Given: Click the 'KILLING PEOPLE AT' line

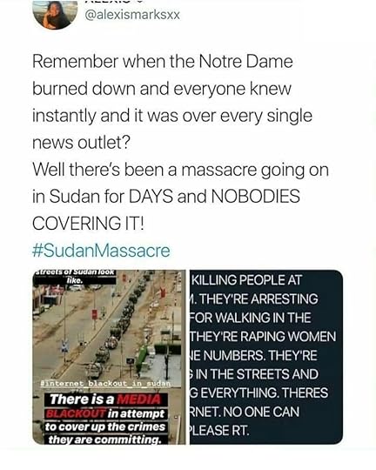Looking at the screenshot, I should 246,280.
